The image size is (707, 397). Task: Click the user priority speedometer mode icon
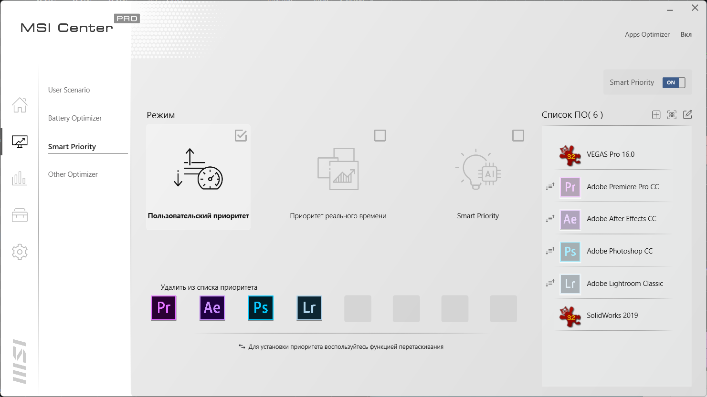click(198, 169)
